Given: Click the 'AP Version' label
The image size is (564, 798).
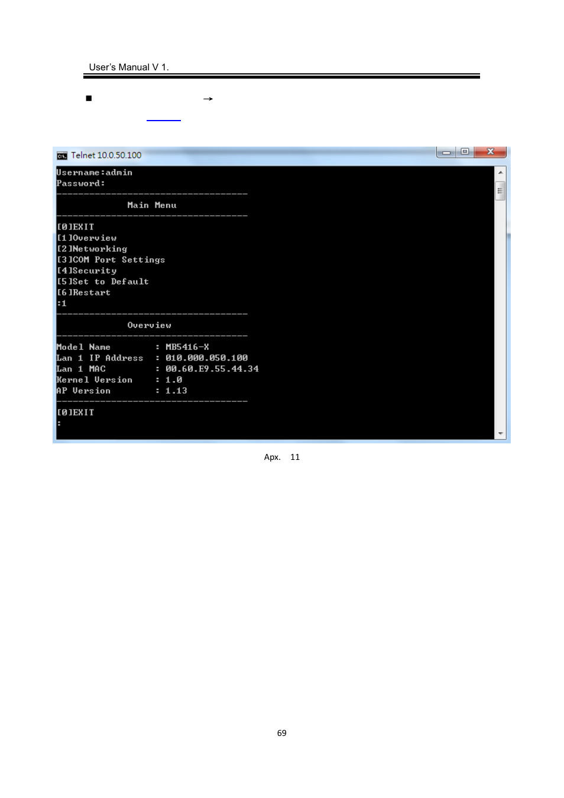Looking at the screenshot, I should pyautogui.click(x=83, y=391).
